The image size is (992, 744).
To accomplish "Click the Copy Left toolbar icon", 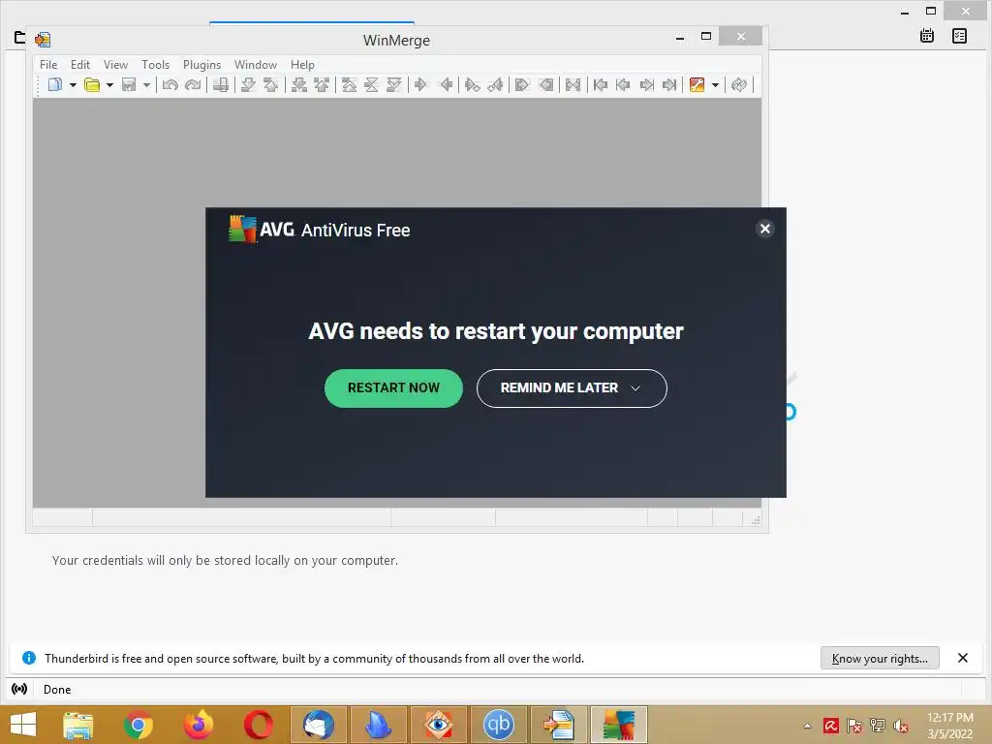I will pyautogui.click(x=446, y=84).
